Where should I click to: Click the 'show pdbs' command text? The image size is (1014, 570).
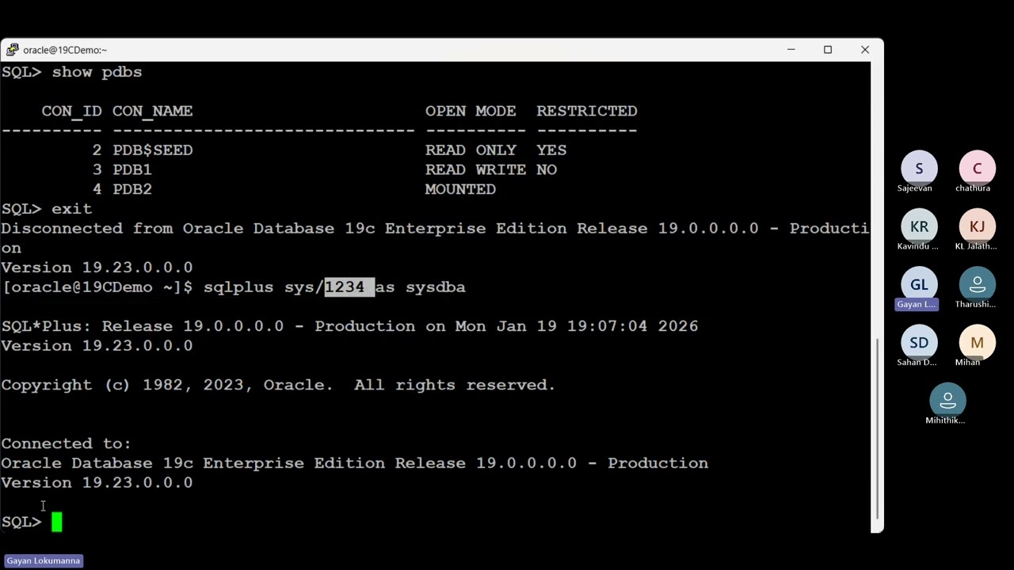pos(97,72)
